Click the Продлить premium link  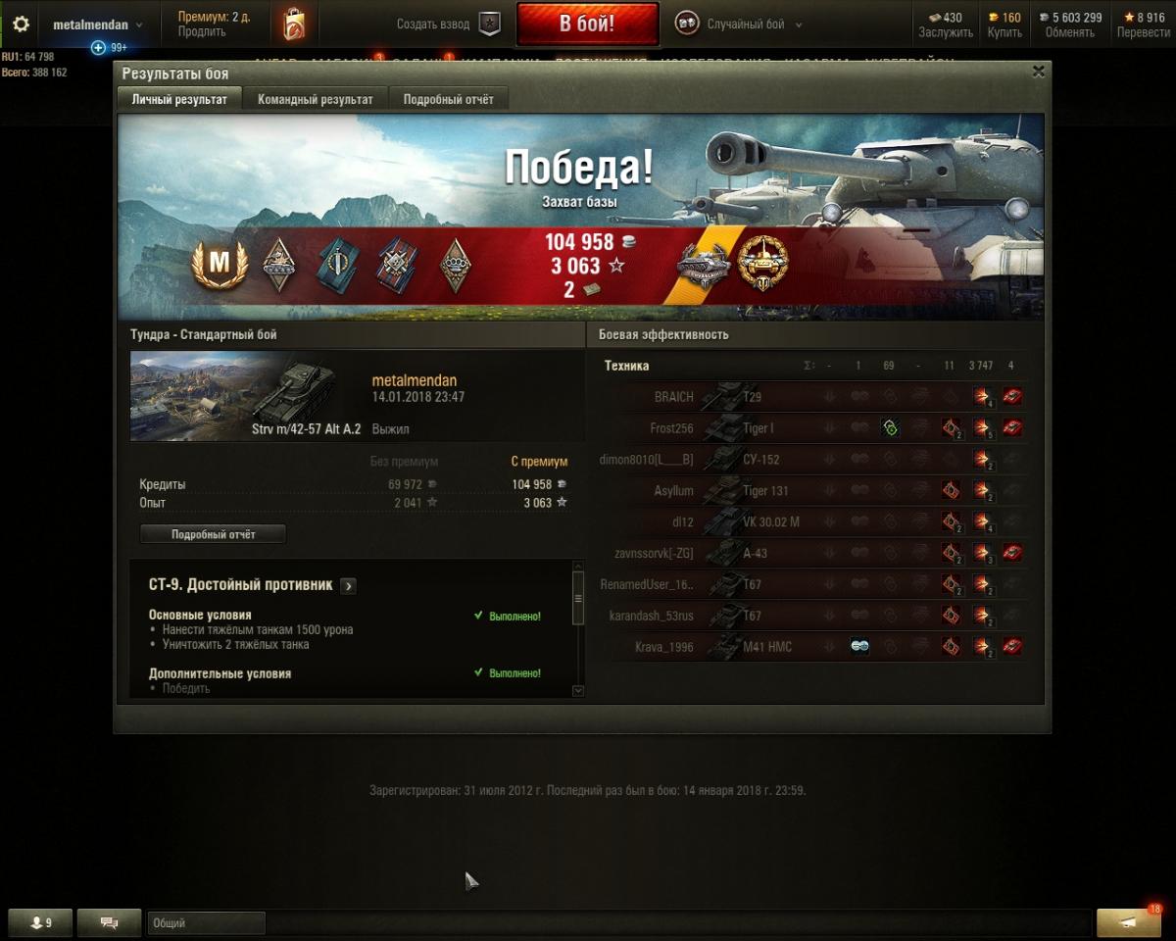pos(202,32)
